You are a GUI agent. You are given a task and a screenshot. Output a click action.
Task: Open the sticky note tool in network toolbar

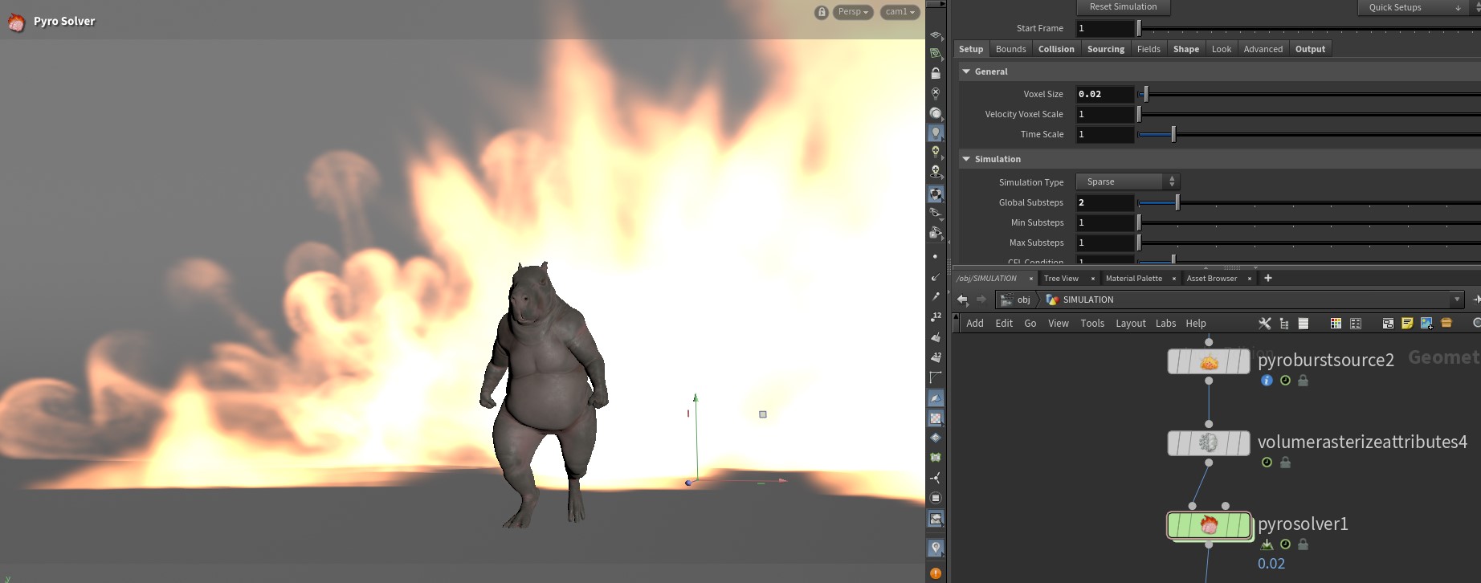pyautogui.click(x=1407, y=323)
